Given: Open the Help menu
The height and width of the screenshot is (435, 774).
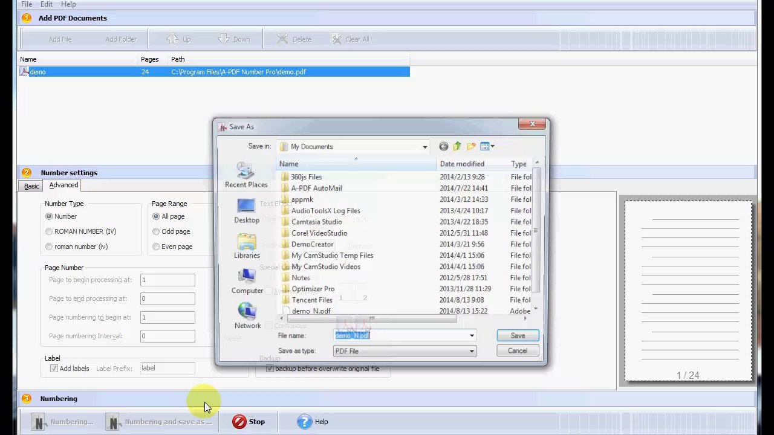Looking at the screenshot, I should 68,4.
